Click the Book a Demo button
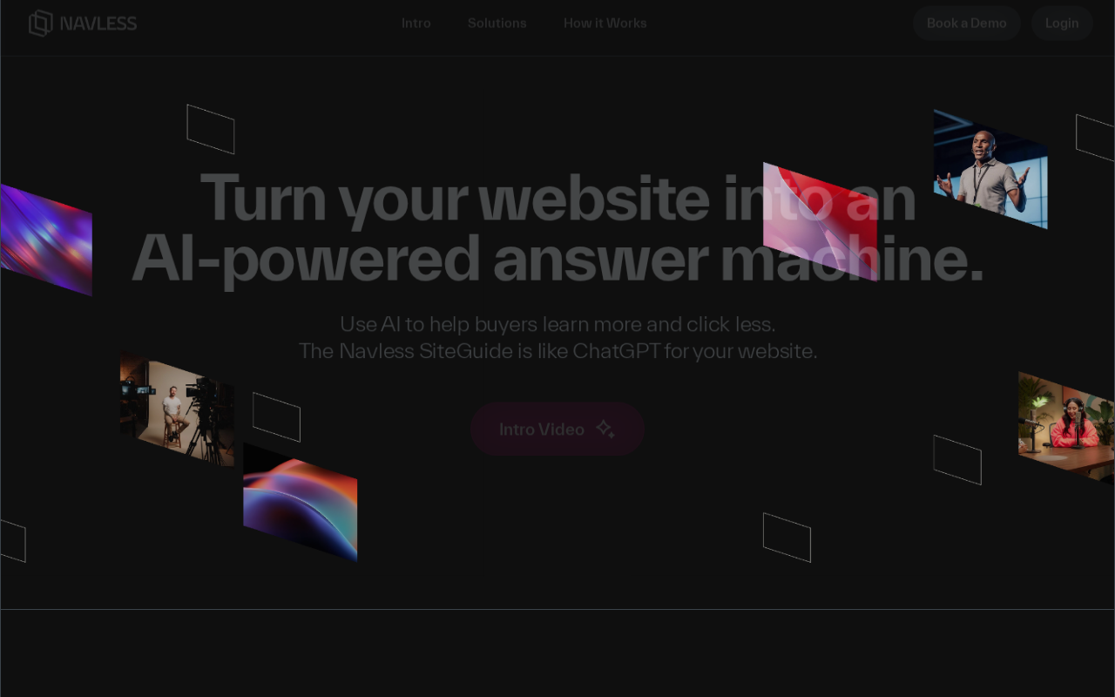 tap(967, 23)
